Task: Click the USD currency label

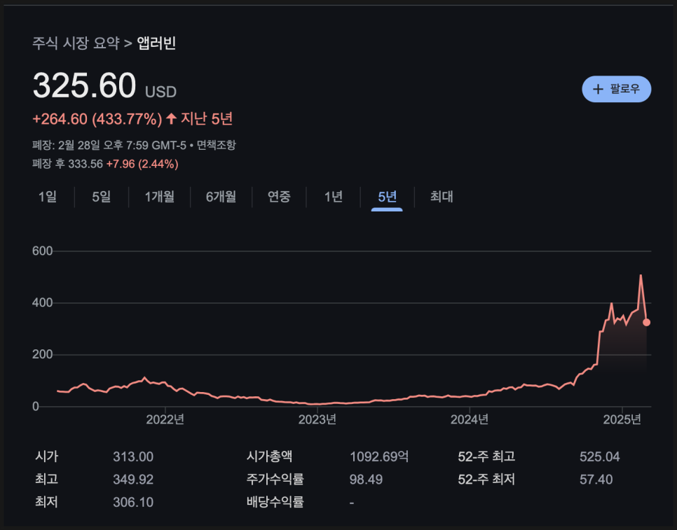Action: click(160, 92)
